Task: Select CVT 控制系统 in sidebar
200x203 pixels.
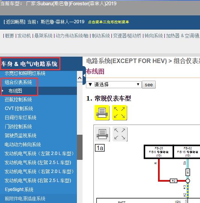Action: [19, 108]
